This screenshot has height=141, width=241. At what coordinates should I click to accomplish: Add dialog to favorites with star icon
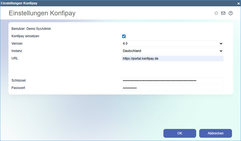pyautogui.click(x=216, y=13)
